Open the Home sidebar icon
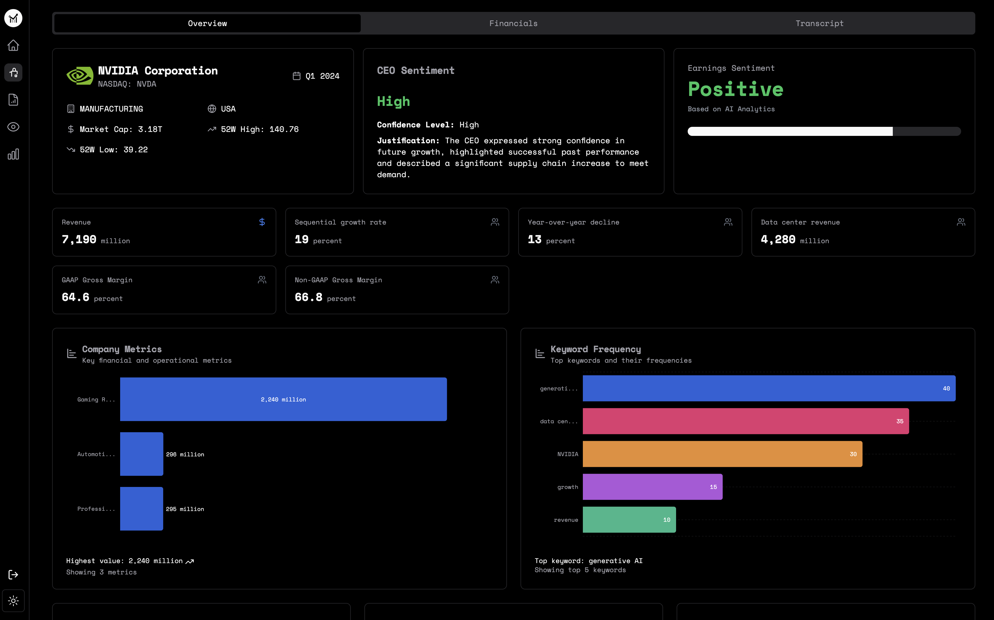The image size is (994, 620). point(13,45)
